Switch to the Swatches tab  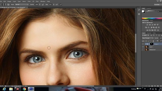click(149, 8)
